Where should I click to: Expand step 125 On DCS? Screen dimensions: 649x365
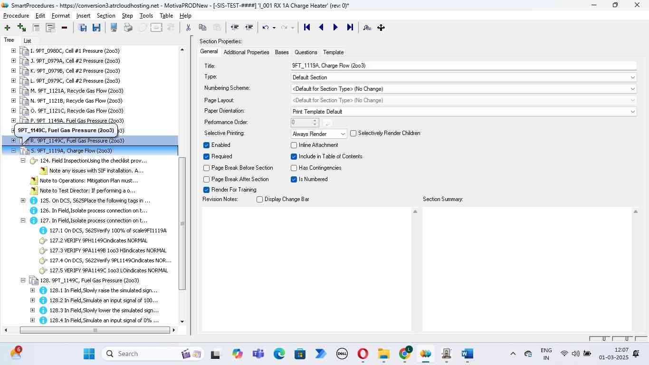(x=23, y=201)
